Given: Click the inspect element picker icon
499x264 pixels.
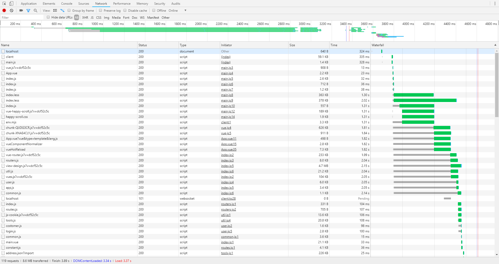Looking at the screenshot, I should (4, 4).
